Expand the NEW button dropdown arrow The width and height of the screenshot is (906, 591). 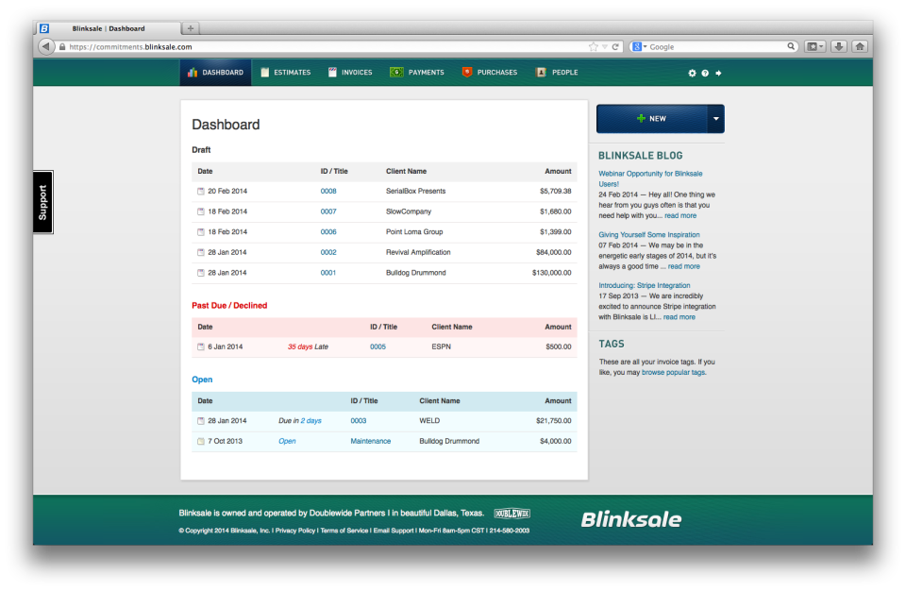[716, 119]
